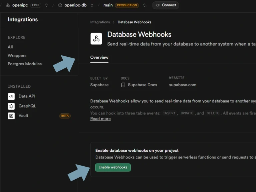Click the openipc organization icon
The height and width of the screenshot is (192, 256).
coord(8,5)
